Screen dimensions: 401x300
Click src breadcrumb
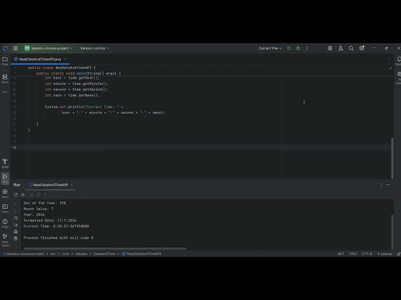pos(53,254)
